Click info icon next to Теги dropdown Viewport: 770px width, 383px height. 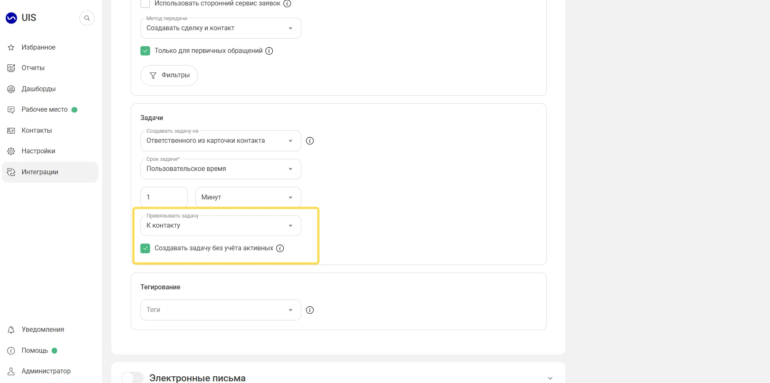click(310, 310)
